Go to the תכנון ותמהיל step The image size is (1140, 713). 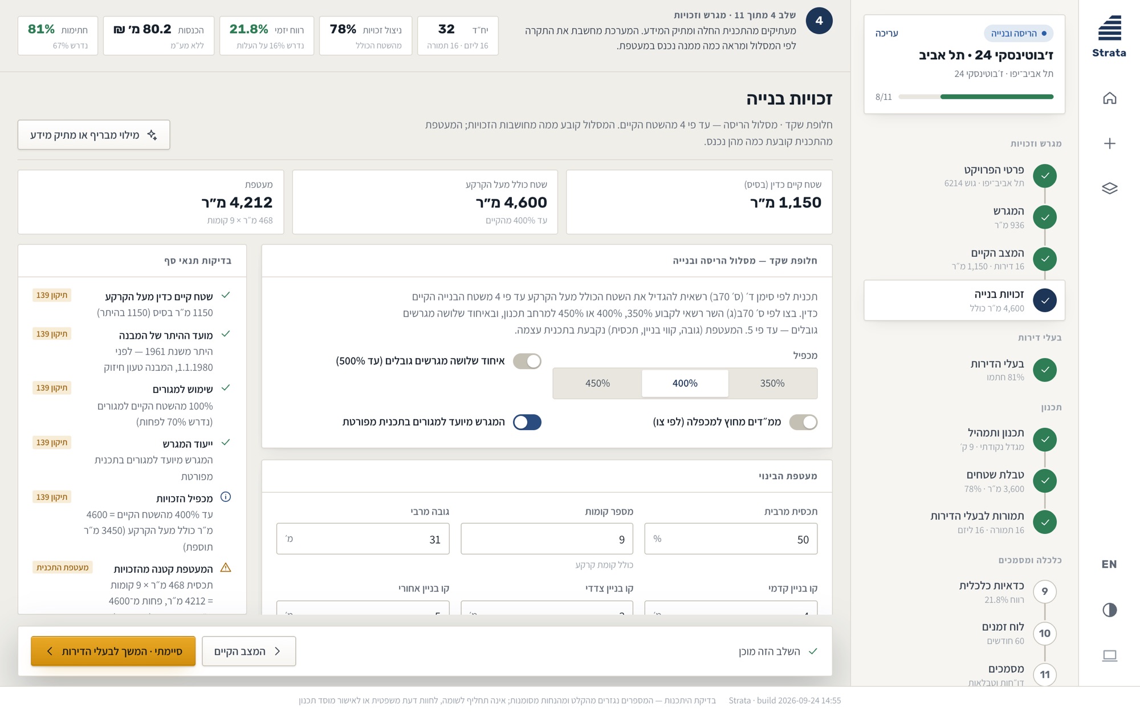tap(964, 439)
